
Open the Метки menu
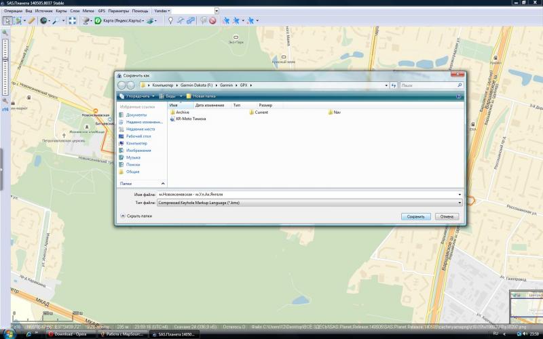[88, 11]
